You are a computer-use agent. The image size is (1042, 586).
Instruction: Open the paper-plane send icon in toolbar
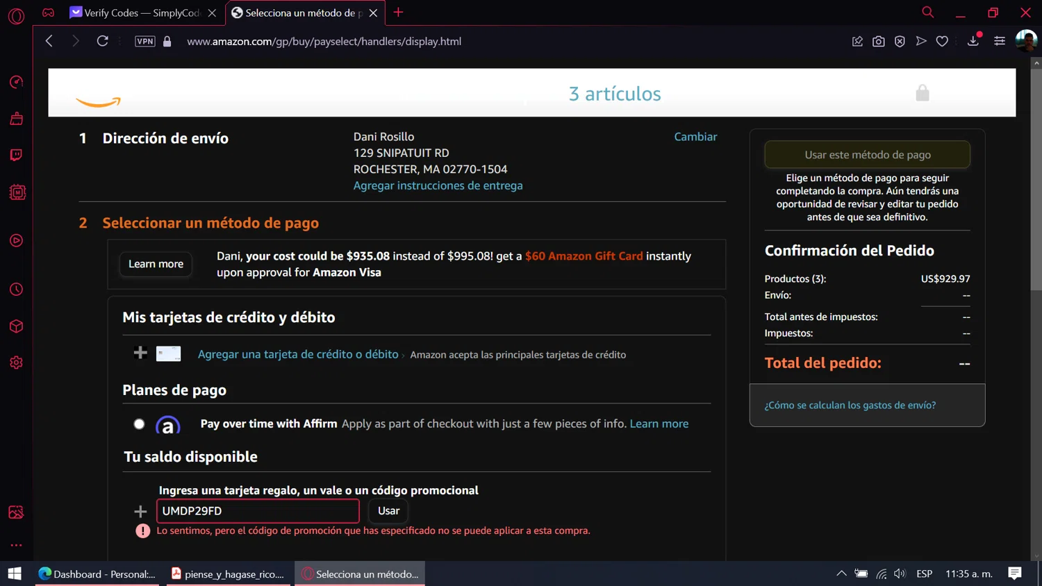(921, 42)
